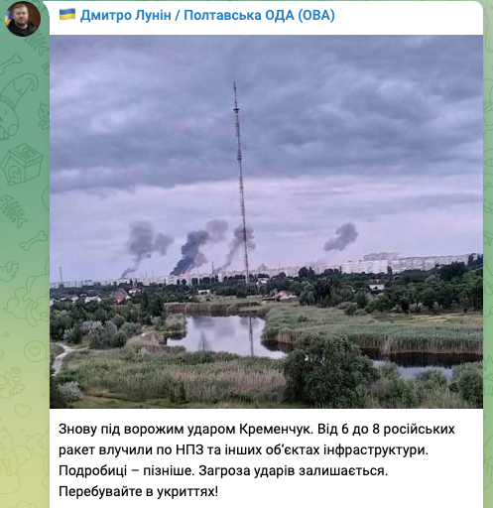Click the bone doodle on the left background
Screen dimensions: 493x508
(x=33, y=240)
